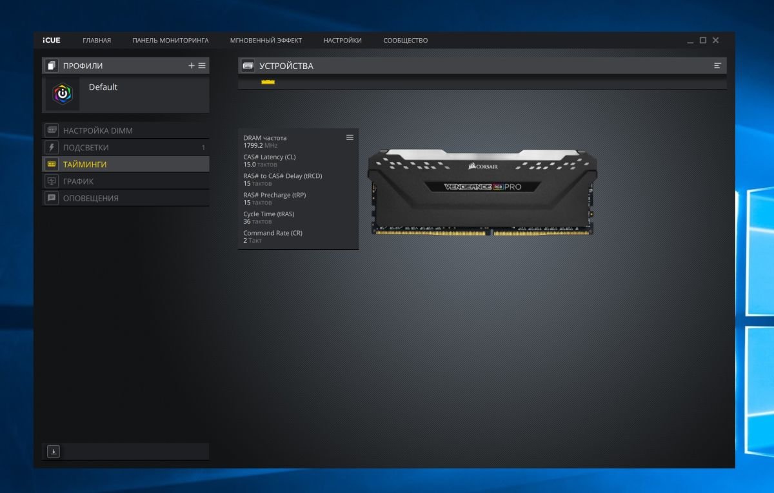Close the iCUE window

715,40
